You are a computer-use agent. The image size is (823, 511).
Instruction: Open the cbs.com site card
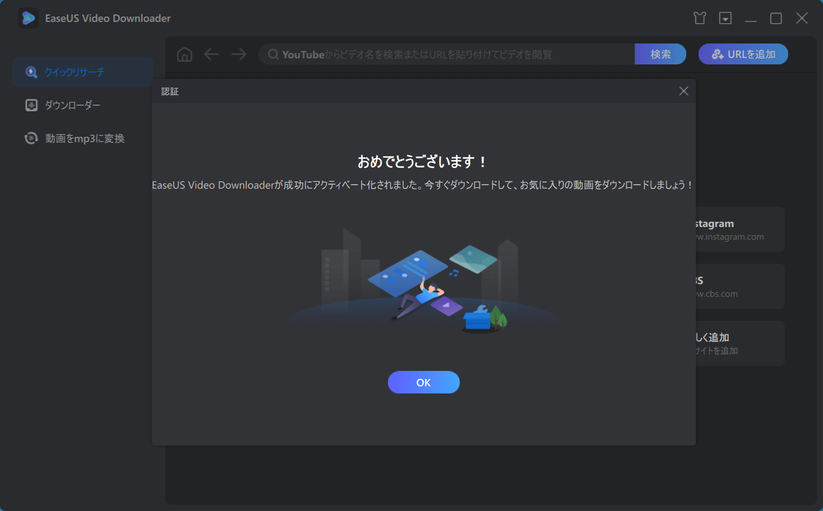coord(740,286)
